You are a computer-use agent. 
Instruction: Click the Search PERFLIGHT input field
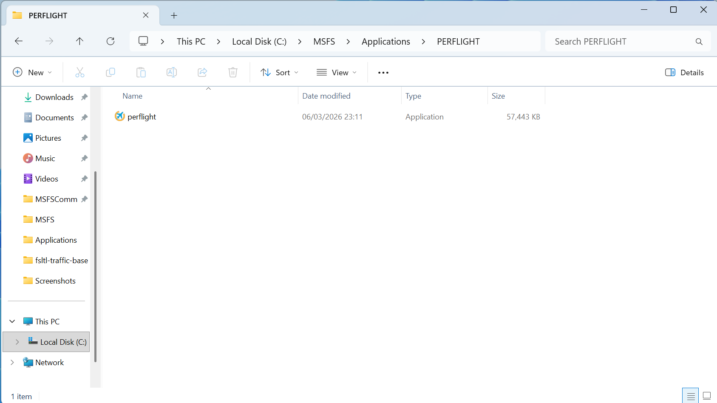point(628,42)
